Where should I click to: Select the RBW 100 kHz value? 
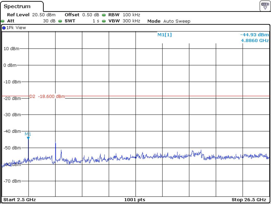click(x=131, y=15)
